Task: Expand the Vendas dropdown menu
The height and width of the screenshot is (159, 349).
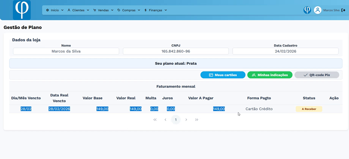Action: click(x=103, y=10)
